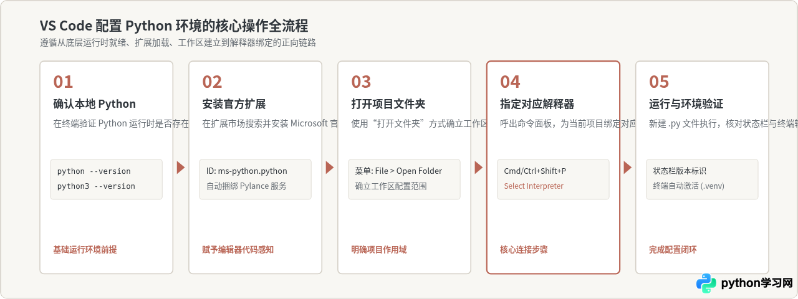Click the footer label "完成配置闭环"
798x299 pixels.
[x=673, y=250]
